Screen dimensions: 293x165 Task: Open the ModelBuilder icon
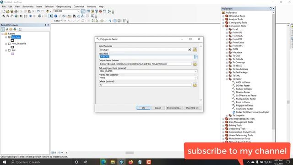pyautogui.click(x=109, y=11)
